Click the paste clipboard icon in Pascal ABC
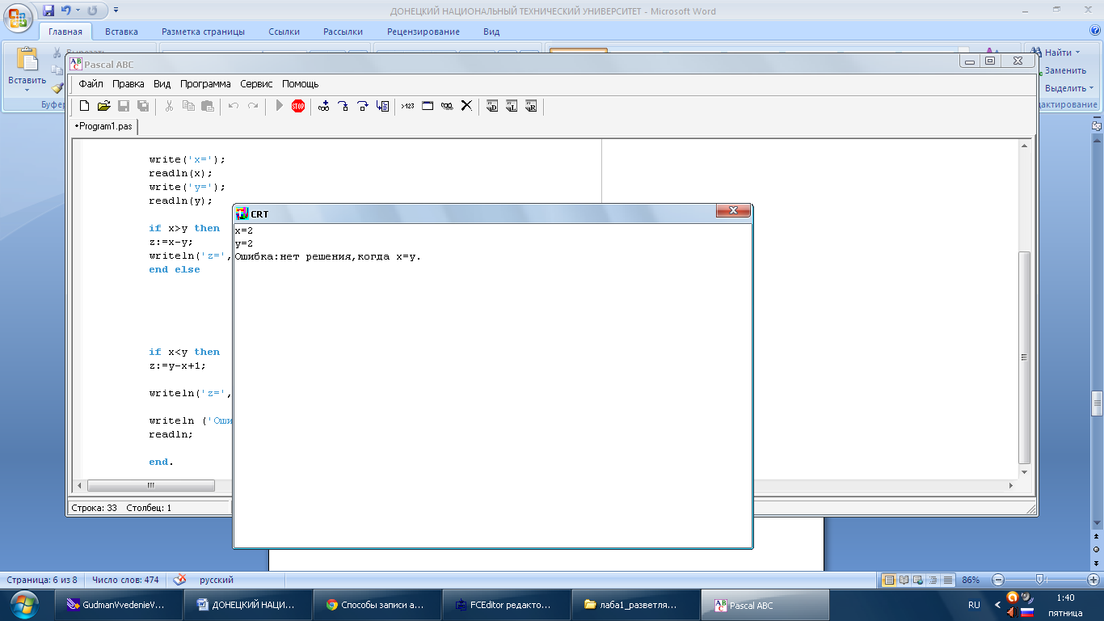This screenshot has height=621, width=1104. [208, 106]
